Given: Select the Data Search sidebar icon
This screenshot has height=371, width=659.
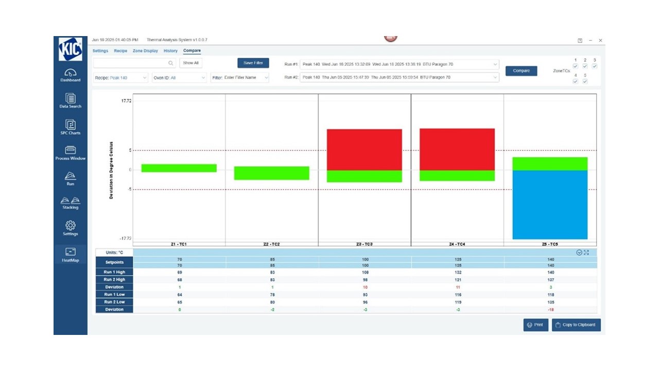Looking at the screenshot, I should coord(71,101).
